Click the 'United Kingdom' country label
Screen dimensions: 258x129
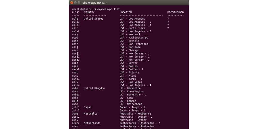(x=94, y=88)
